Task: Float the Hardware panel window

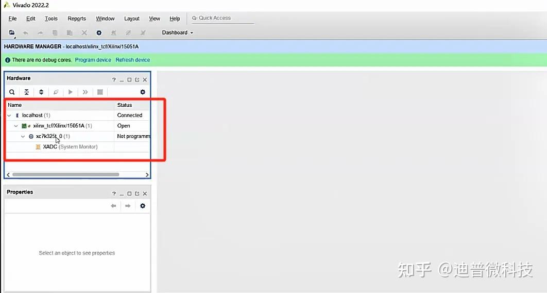Action: pos(137,80)
